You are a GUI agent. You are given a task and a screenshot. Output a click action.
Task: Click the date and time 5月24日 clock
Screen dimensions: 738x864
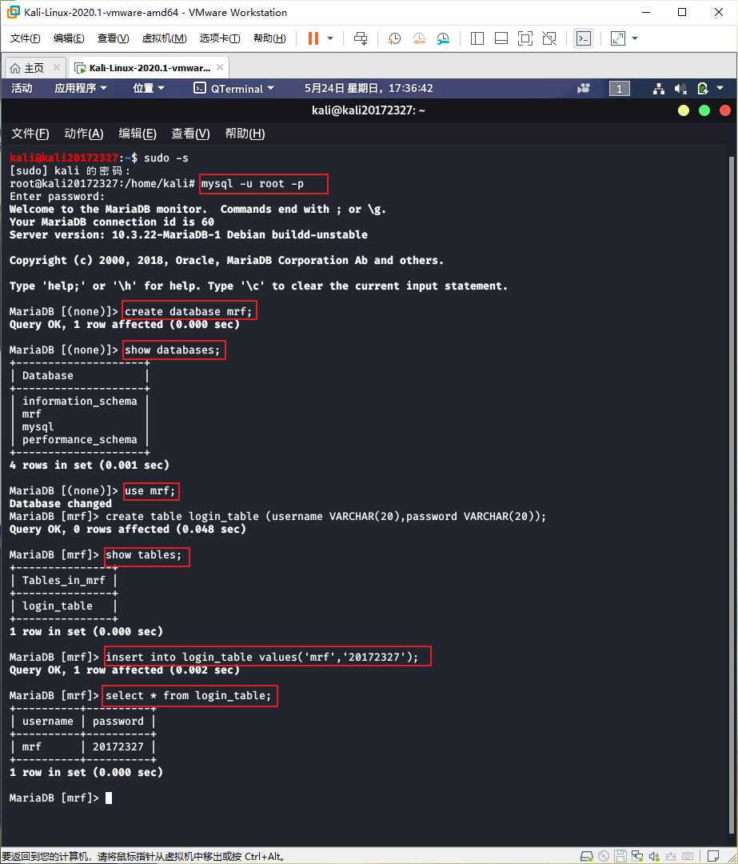tap(369, 88)
